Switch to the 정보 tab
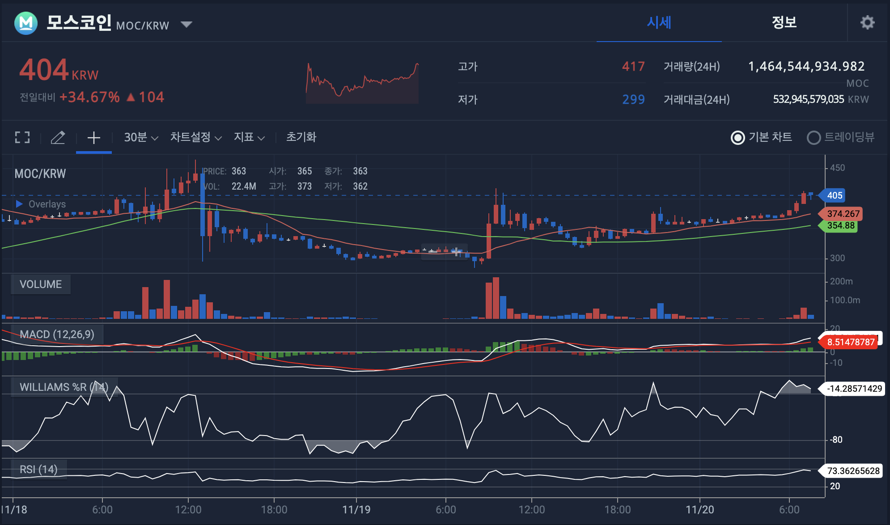The height and width of the screenshot is (525, 890). tap(784, 22)
